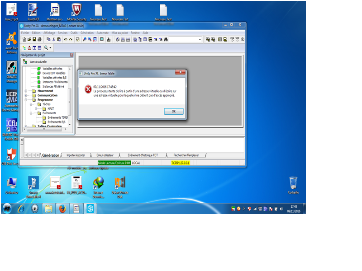Click the Print icon in the toolbar

pos(40,40)
